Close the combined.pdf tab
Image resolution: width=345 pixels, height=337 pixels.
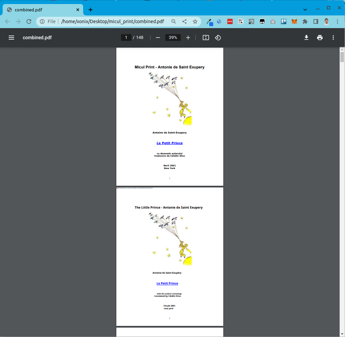(78, 10)
